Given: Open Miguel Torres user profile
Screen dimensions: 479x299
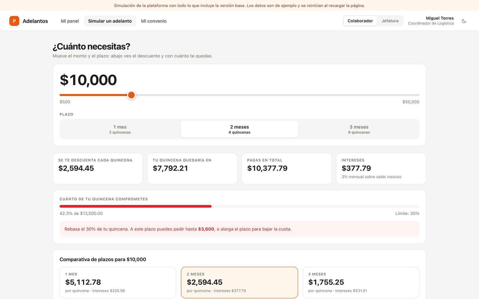Looking at the screenshot, I should tap(431, 21).
